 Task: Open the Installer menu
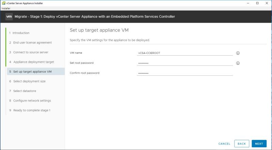6,8
